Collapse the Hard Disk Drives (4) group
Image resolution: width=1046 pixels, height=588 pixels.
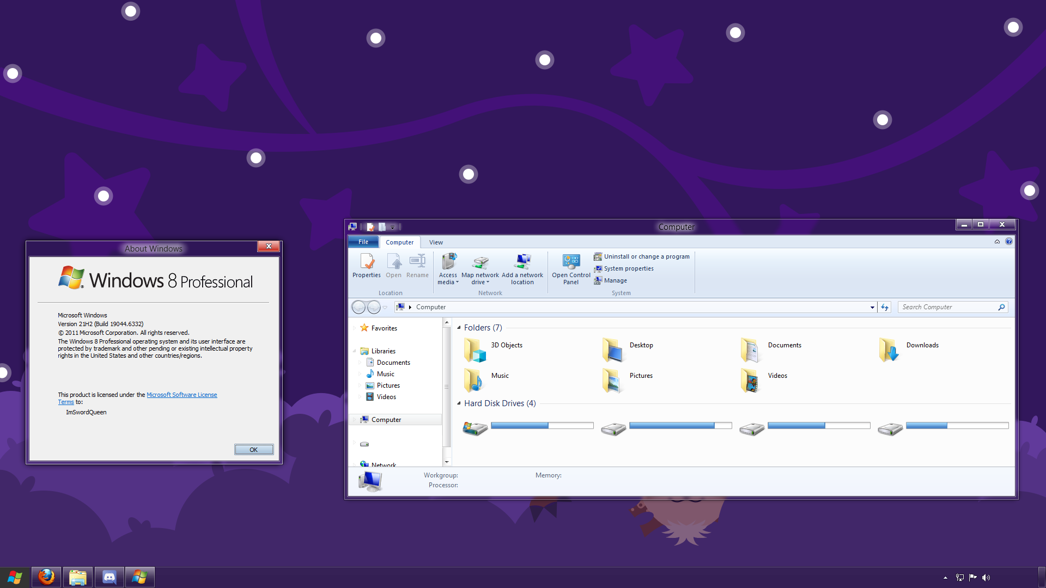[x=459, y=403]
